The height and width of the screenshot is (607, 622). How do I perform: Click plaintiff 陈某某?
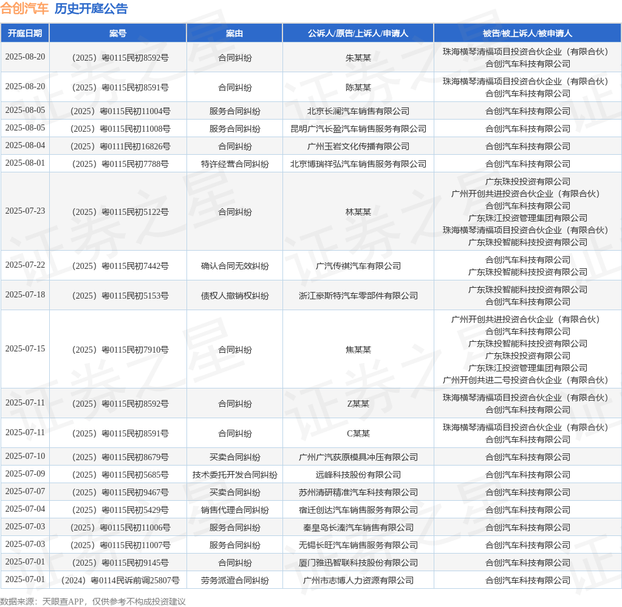click(358, 87)
